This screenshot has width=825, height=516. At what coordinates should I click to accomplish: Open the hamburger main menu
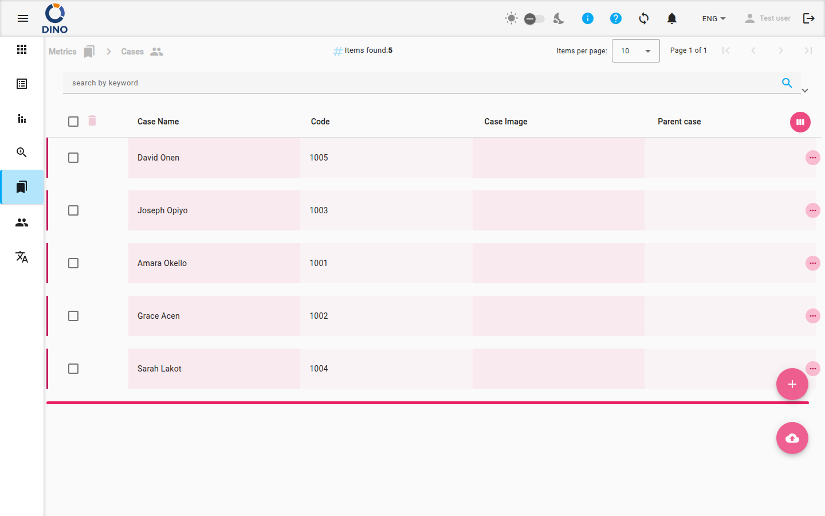coord(23,18)
